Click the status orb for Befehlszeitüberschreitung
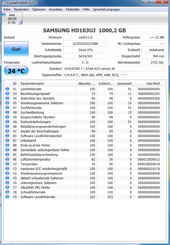 click(x=7, y=155)
